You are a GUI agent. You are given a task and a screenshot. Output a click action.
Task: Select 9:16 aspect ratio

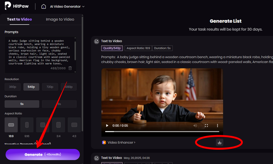(27, 125)
